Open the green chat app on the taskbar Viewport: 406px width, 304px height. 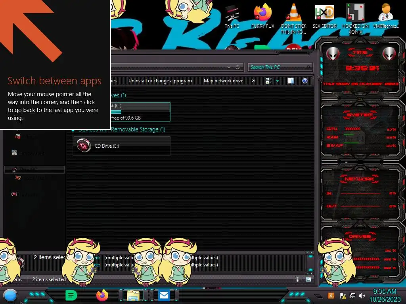pyautogui.click(x=71, y=295)
